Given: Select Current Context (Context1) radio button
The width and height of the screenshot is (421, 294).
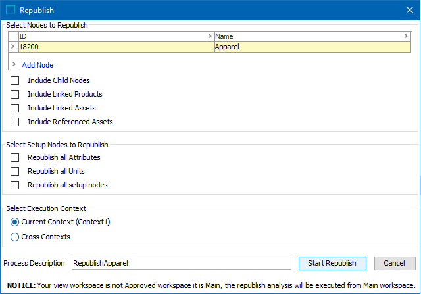Looking at the screenshot, I should tap(15, 222).
